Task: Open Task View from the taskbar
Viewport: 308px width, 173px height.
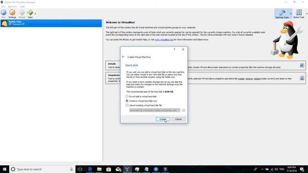Action: (x=80, y=169)
